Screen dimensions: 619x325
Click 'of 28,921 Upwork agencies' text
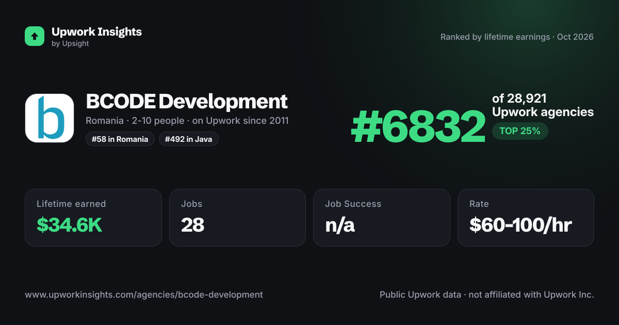543,105
